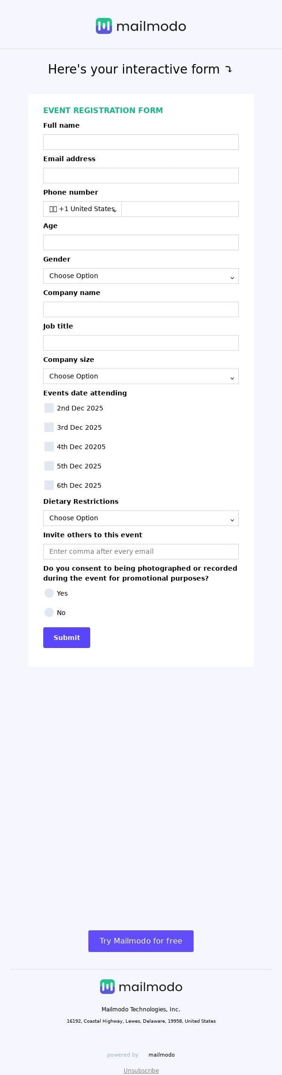Select No for photo consent
This screenshot has height=1075, width=282.
click(x=49, y=613)
